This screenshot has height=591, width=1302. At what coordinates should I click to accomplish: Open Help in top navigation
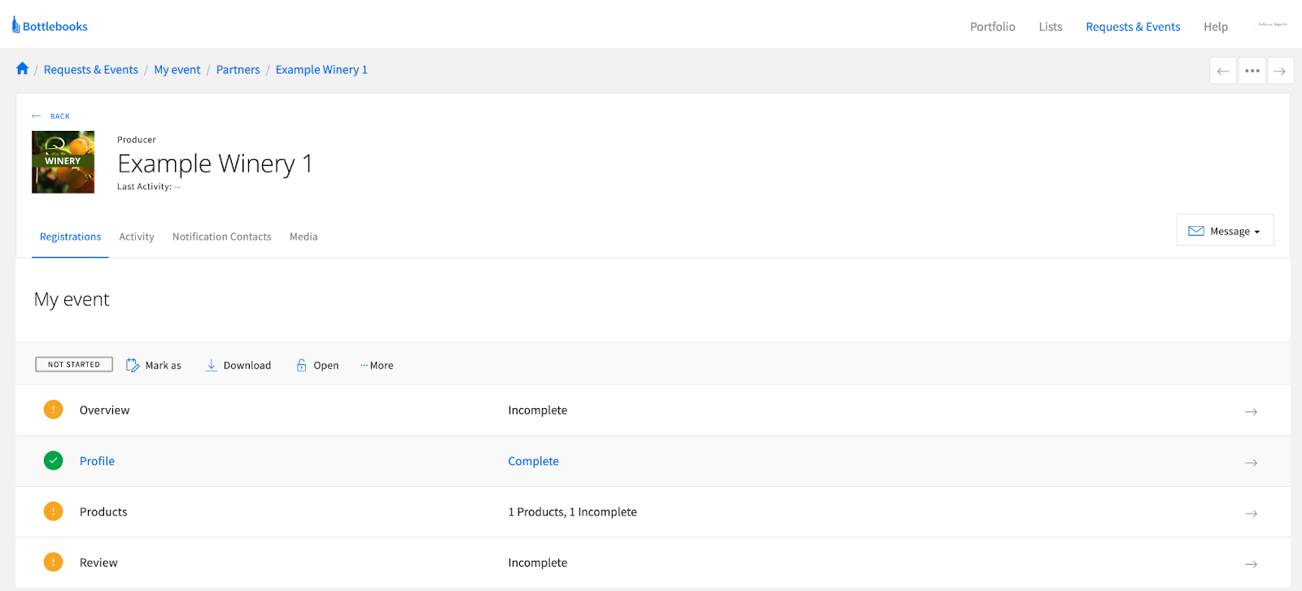click(x=1216, y=27)
